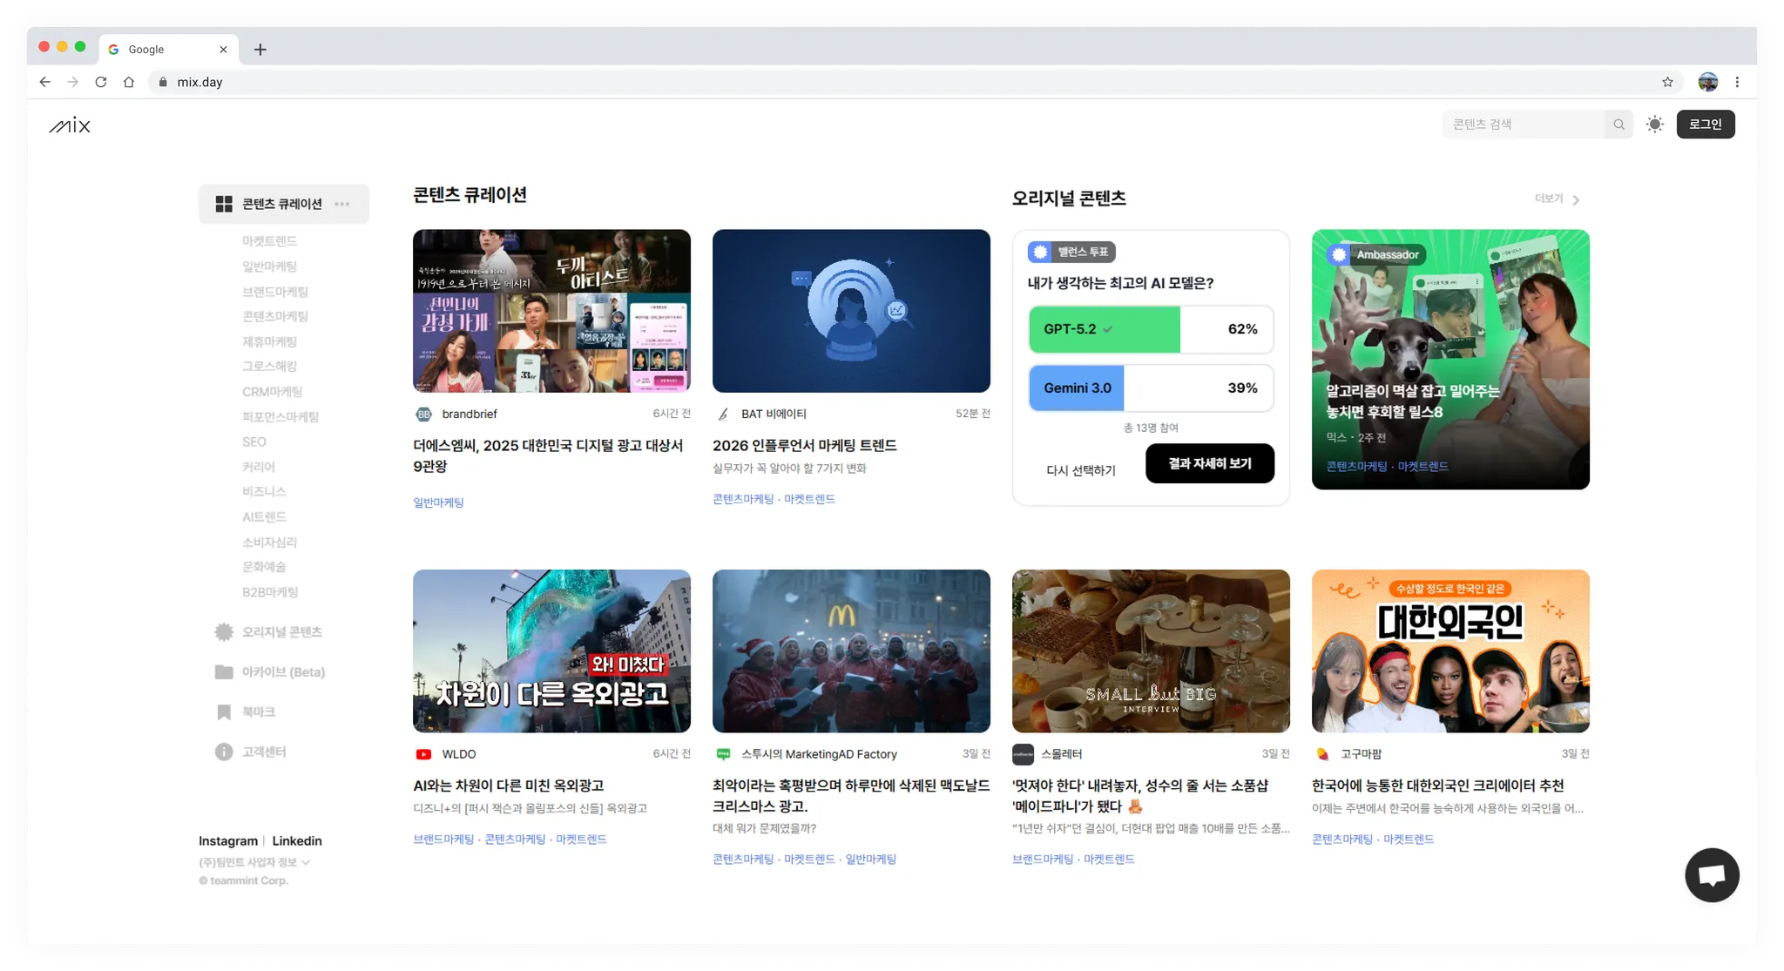The image size is (1784, 971).
Task: Click 더보기 arrow for original content
Action: pos(1575,200)
